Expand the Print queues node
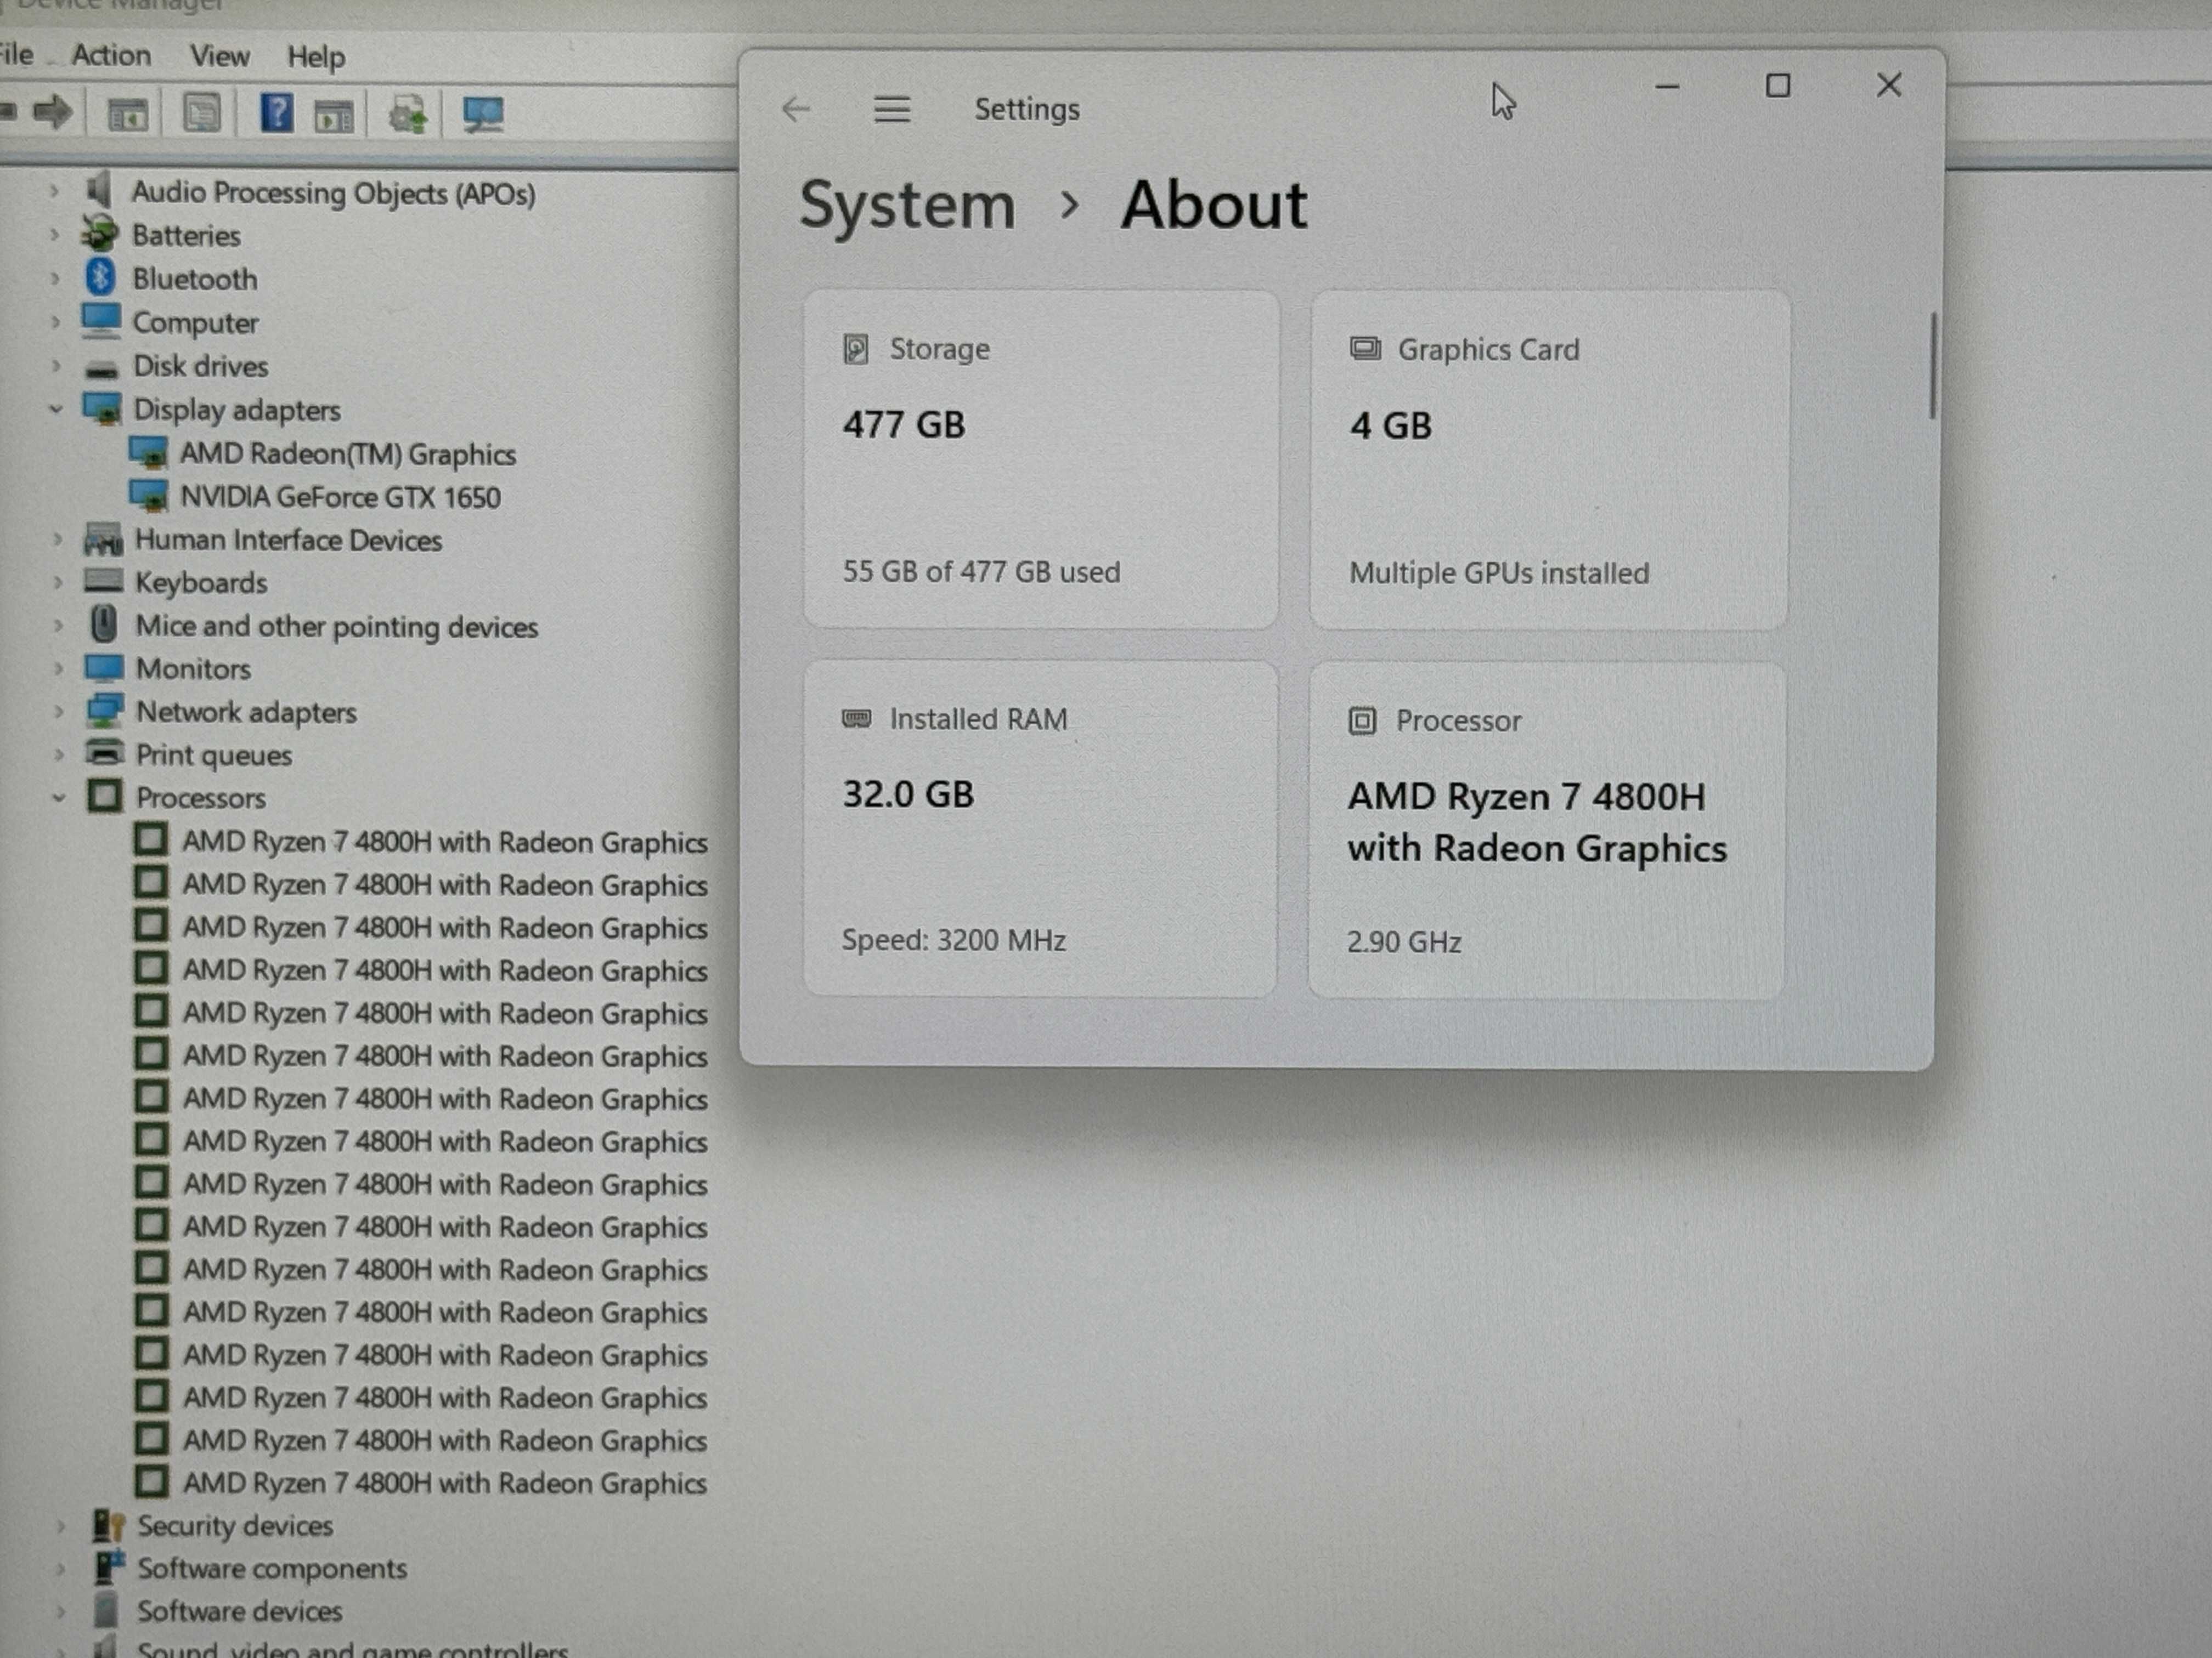The image size is (2212, 1658). [58, 754]
